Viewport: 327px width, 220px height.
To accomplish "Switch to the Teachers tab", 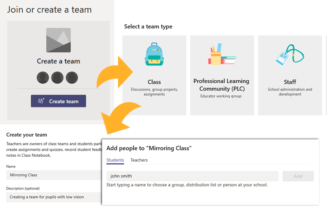I will pos(139,160).
